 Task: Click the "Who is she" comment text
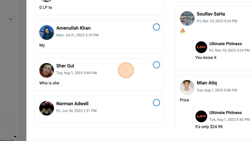tap(49, 83)
